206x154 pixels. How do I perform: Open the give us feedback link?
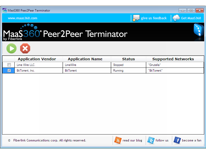pos(154,18)
